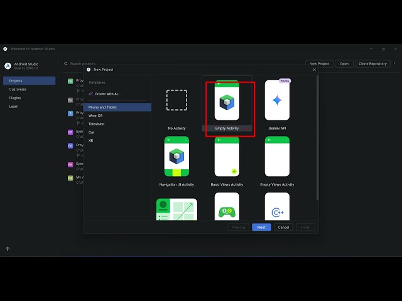Select Phone and Tablet category
Screen dimensions: 402x301
(117, 107)
